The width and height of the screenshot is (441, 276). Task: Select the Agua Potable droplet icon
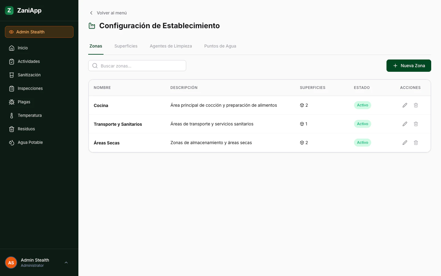[11, 142]
